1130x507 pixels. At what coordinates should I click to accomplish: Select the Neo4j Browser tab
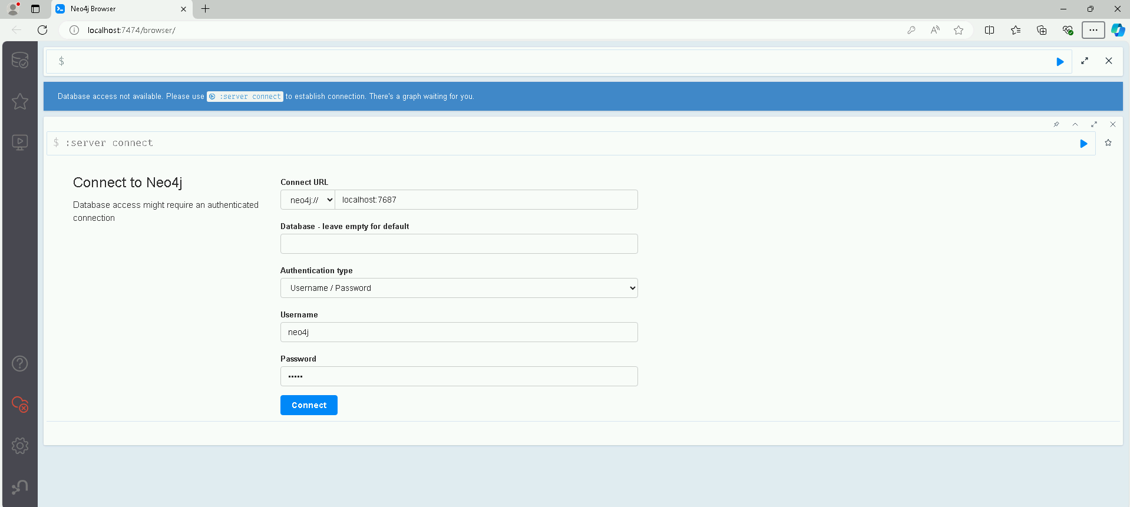pos(121,9)
